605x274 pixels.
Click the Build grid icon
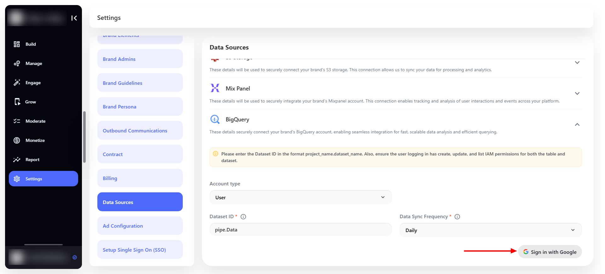(17, 44)
